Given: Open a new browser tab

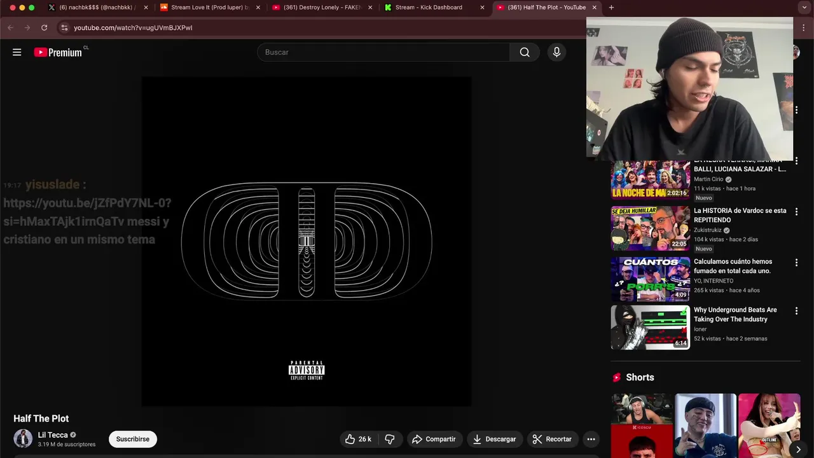Looking at the screenshot, I should [x=611, y=8].
